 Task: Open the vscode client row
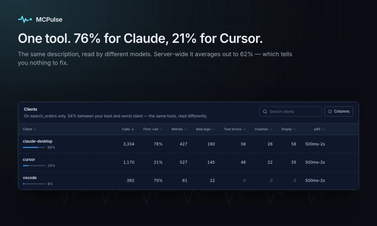[188, 181]
